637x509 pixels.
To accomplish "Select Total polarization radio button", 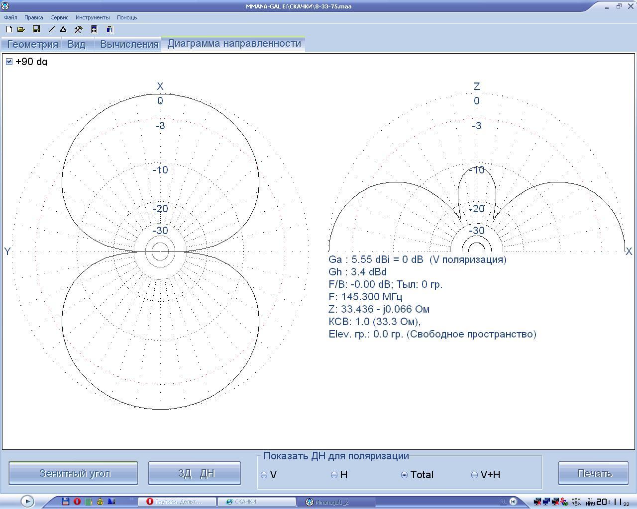I will pos(404,475).
